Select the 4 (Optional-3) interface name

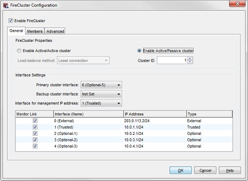pyautogui.click(x=66, y=146)
